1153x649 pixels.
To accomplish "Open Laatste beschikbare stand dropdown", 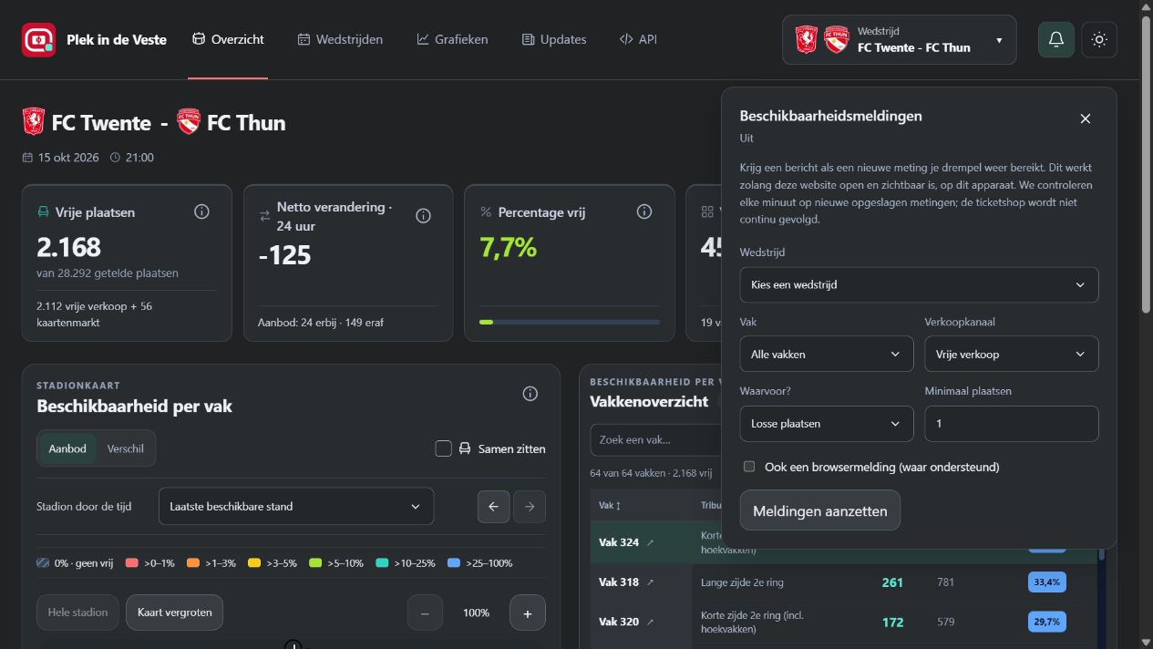I will point(296,507).
